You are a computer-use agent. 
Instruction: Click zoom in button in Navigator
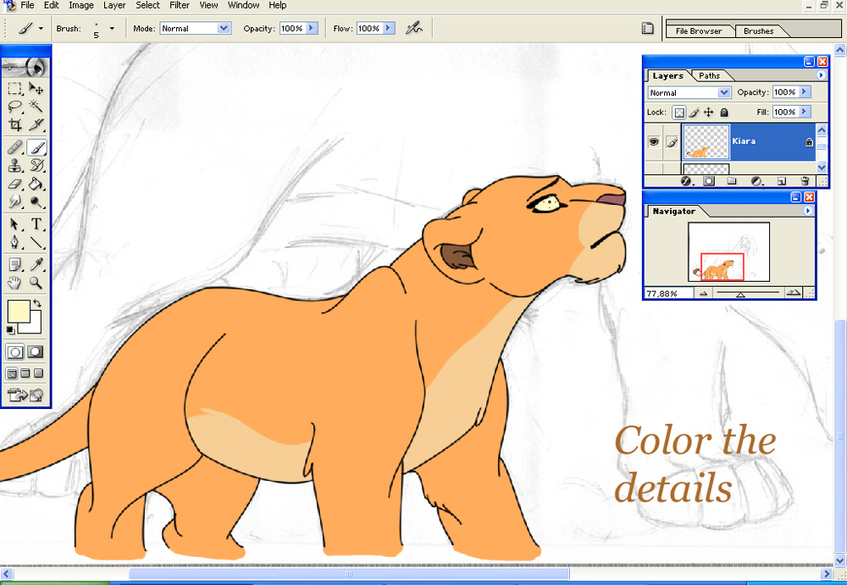[793, 293]
